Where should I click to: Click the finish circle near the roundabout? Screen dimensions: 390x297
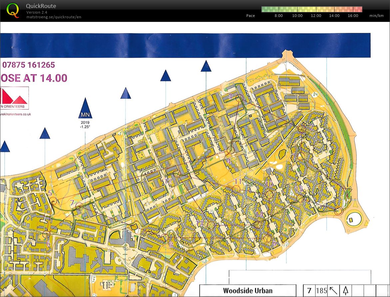coord(338,211)
